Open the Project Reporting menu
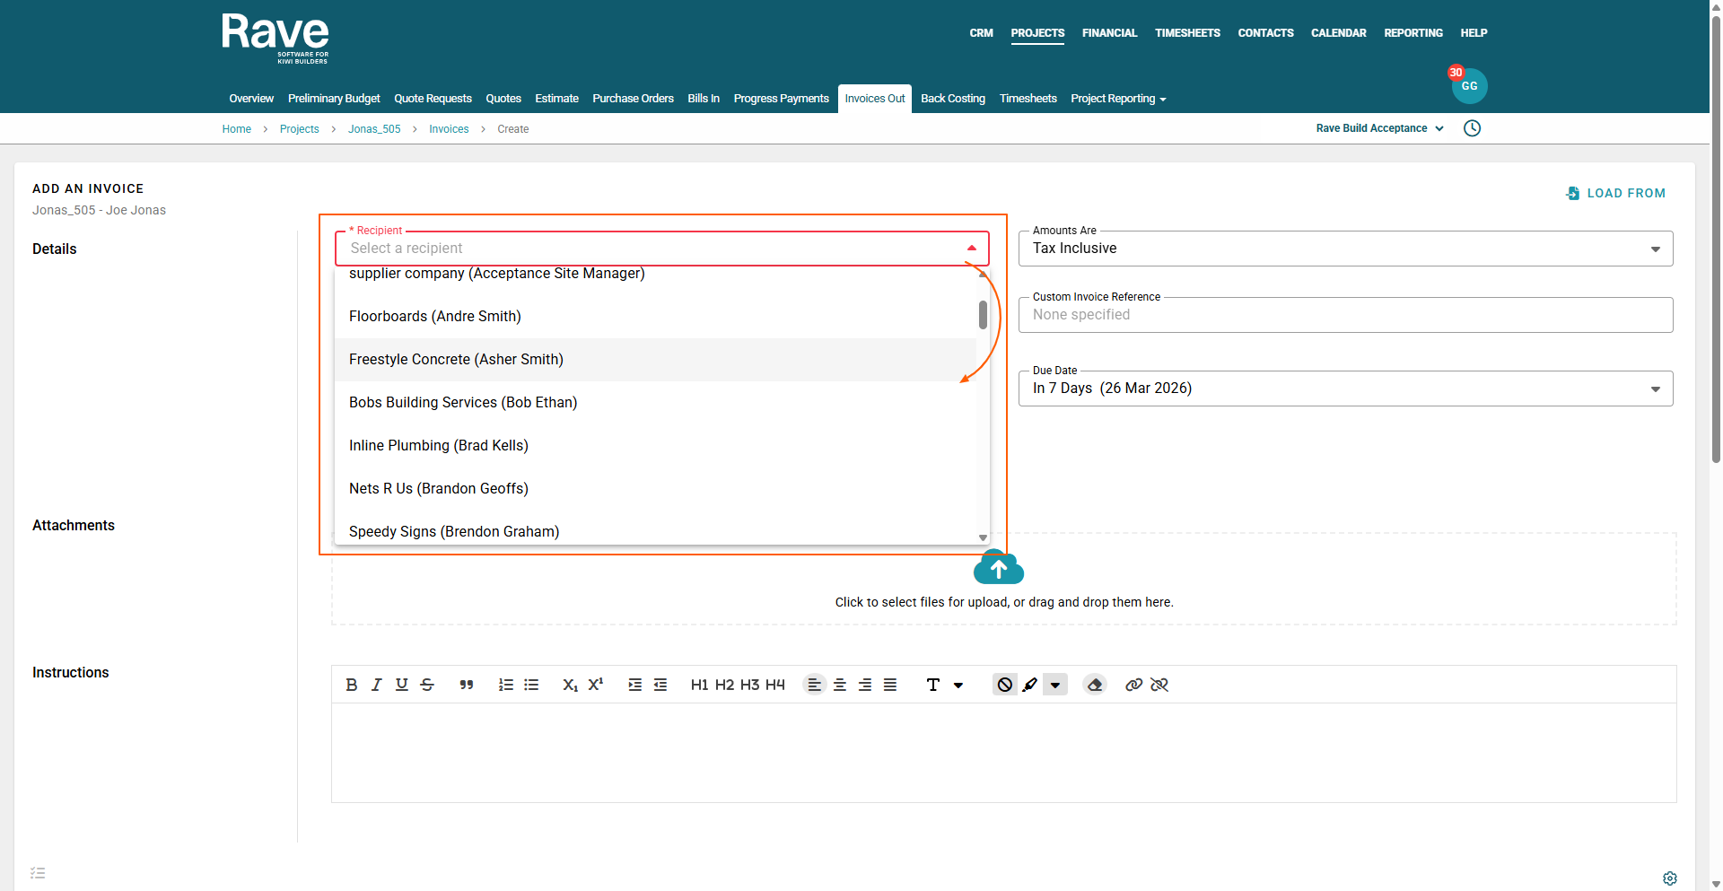 [1117, 99]
